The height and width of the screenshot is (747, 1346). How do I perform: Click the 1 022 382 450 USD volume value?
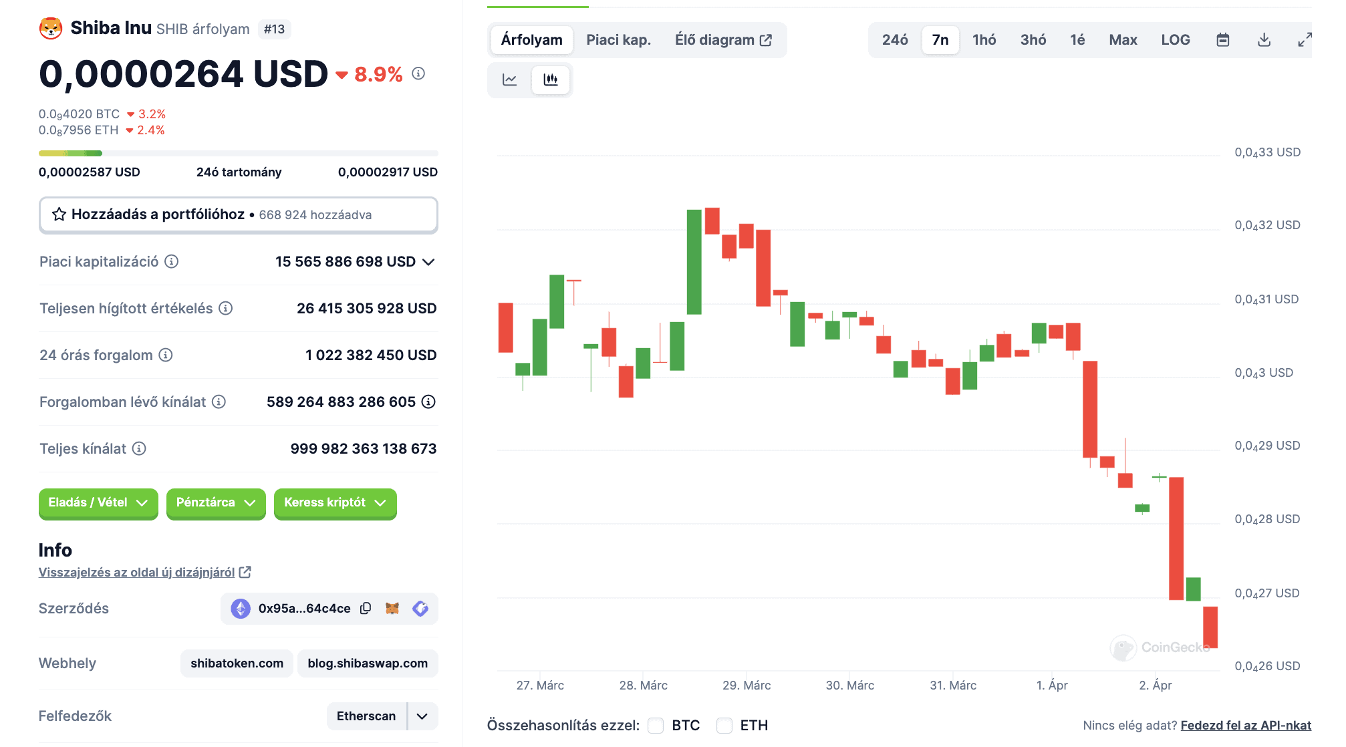pos(371,355)
